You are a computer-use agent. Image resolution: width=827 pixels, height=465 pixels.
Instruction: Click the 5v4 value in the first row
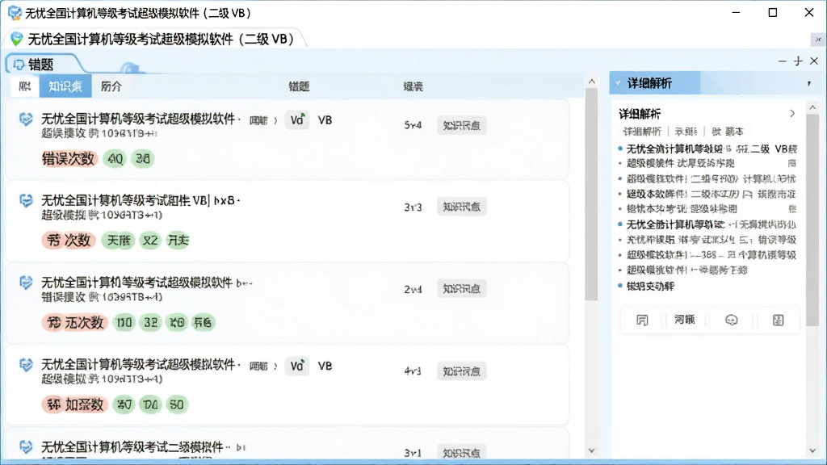413,125
